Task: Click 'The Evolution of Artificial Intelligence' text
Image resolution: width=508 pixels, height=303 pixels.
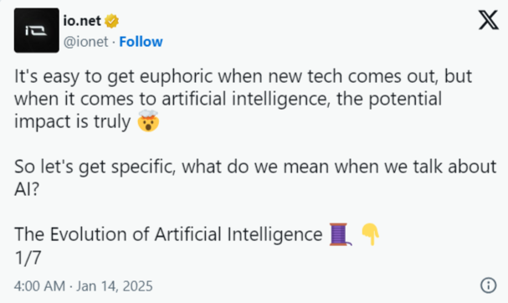Action: tap(168, 234)
